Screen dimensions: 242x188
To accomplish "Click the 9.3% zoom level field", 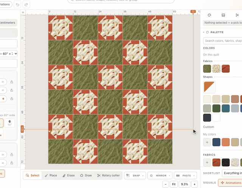I will 185,184.
